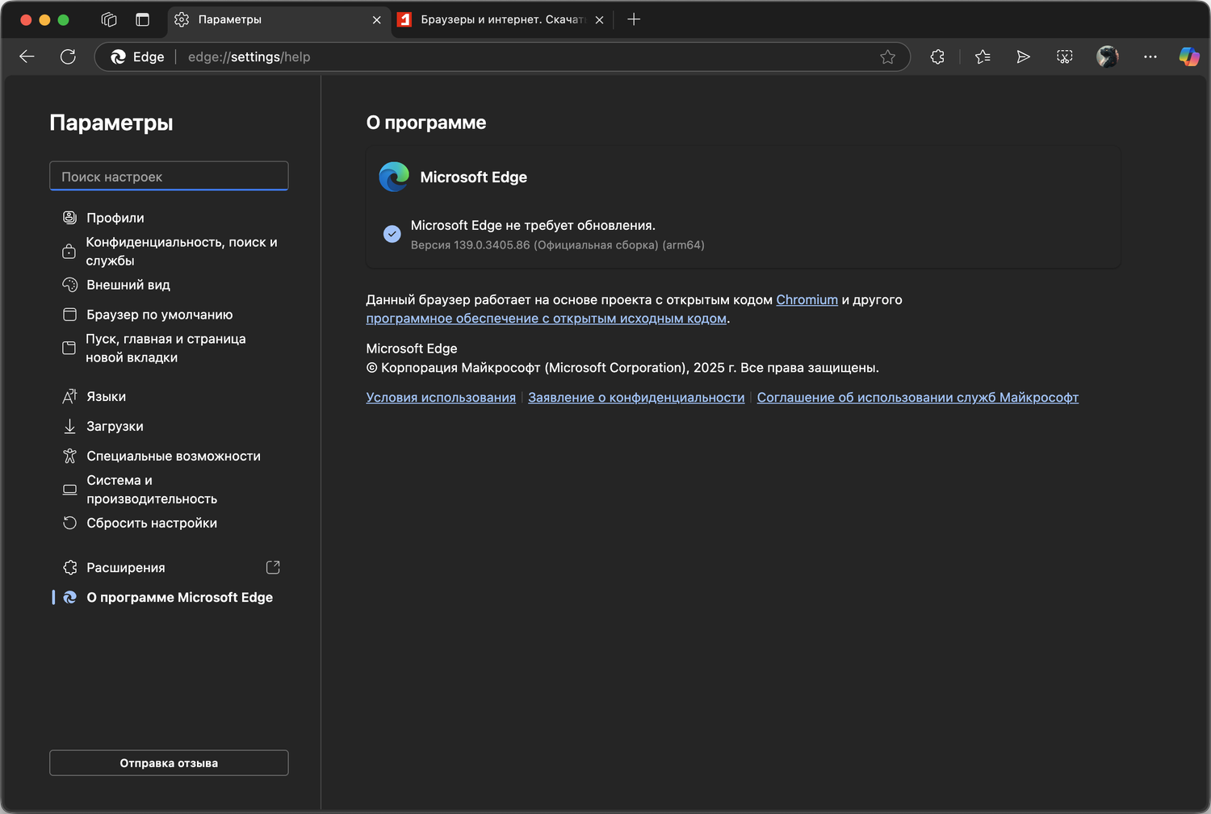Click the profile avatar picture
The height and width of the screenshot is (814, 1211).
[1108, 56]
